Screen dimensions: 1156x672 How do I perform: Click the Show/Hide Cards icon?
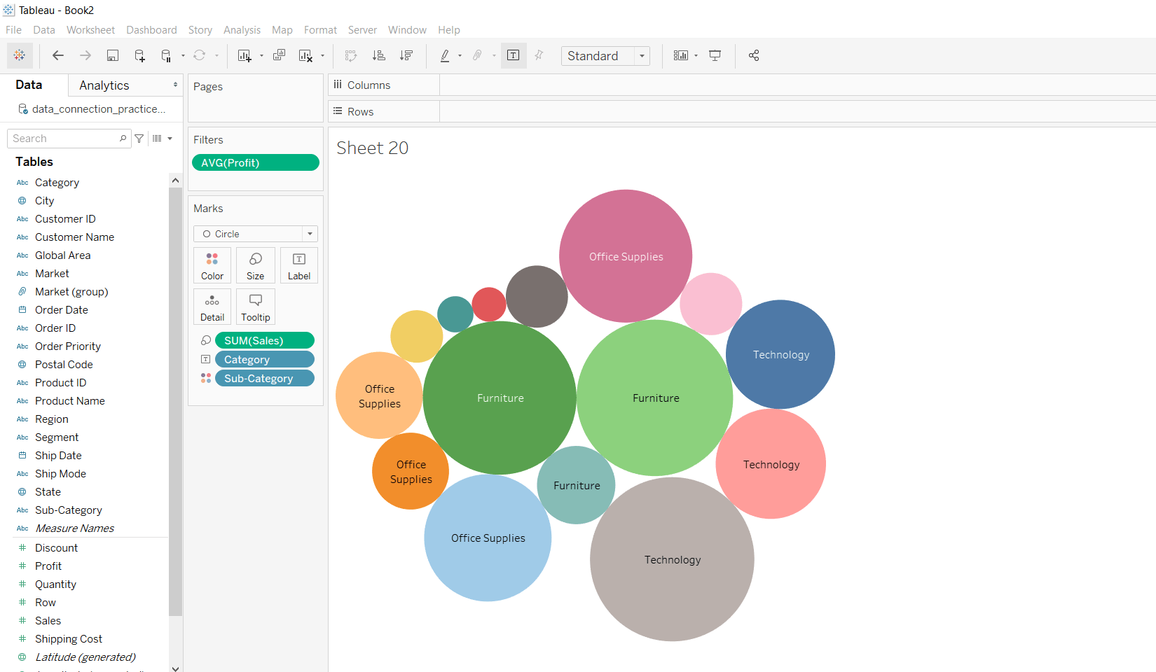680,55
